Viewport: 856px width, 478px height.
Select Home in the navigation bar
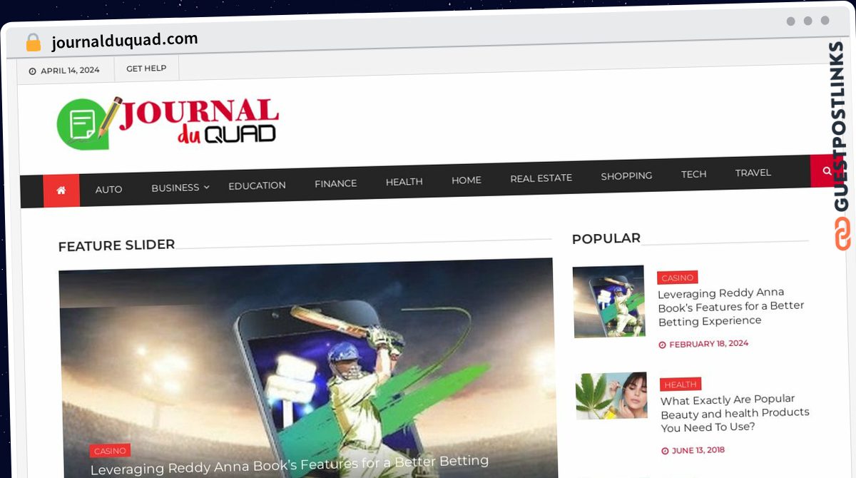point(466,180)
